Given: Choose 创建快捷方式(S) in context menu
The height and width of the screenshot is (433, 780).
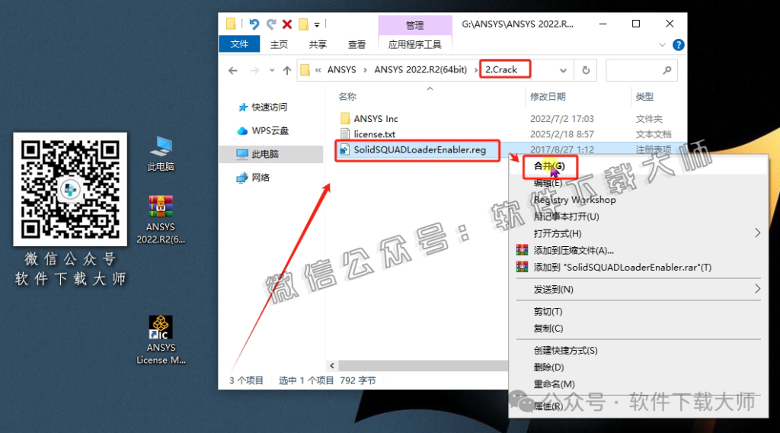Looking at the screenshot, I should (566, 351).
